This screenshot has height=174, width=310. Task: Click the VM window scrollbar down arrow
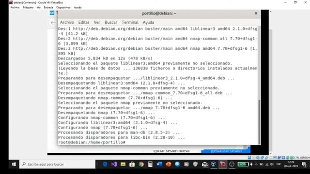point(270,153)
